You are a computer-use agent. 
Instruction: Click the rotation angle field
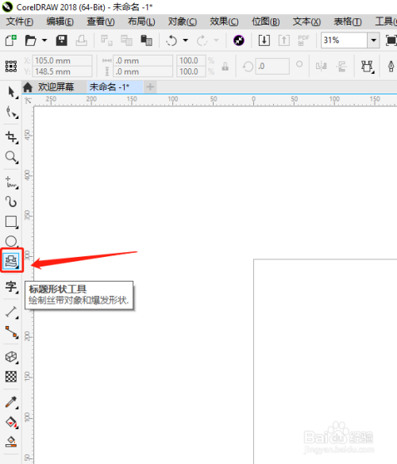click(x=272, y=66)
